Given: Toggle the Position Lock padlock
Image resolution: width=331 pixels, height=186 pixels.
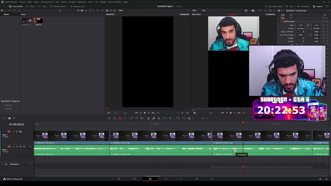Looking at the screenshot, I should pyautogui.click(x=159, y=118).
